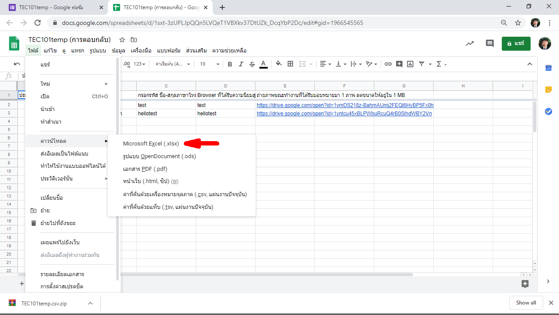Click the cell borders icon
This screenshot has height=315, width=559.
tap(290, 64)
